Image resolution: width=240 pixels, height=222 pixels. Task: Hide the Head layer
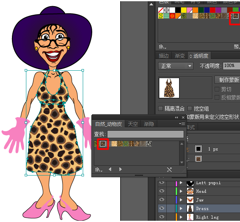162,191
